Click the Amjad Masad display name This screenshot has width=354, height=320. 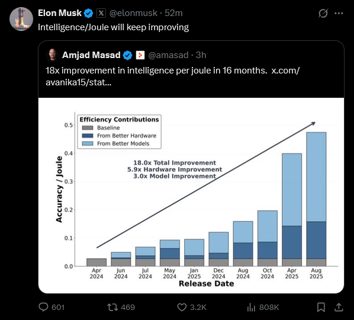pos(91,55)
